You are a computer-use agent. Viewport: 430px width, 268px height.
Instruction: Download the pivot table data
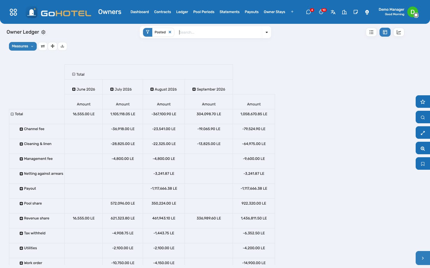(62, 46)
